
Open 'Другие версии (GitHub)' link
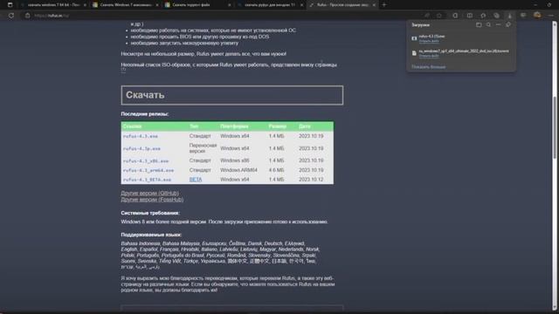tap(149, 193)
